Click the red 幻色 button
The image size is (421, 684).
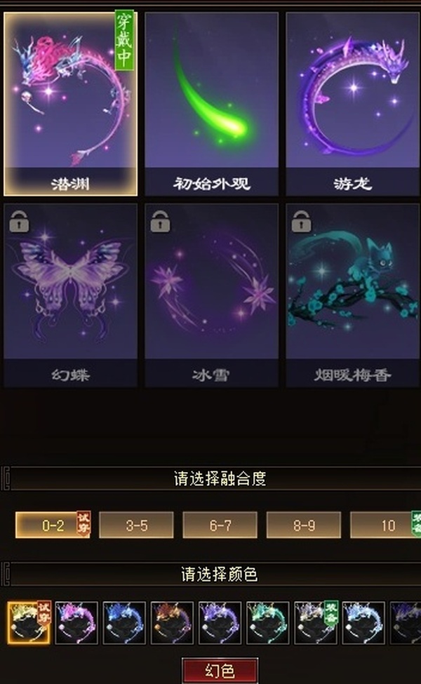coord(220,671)
